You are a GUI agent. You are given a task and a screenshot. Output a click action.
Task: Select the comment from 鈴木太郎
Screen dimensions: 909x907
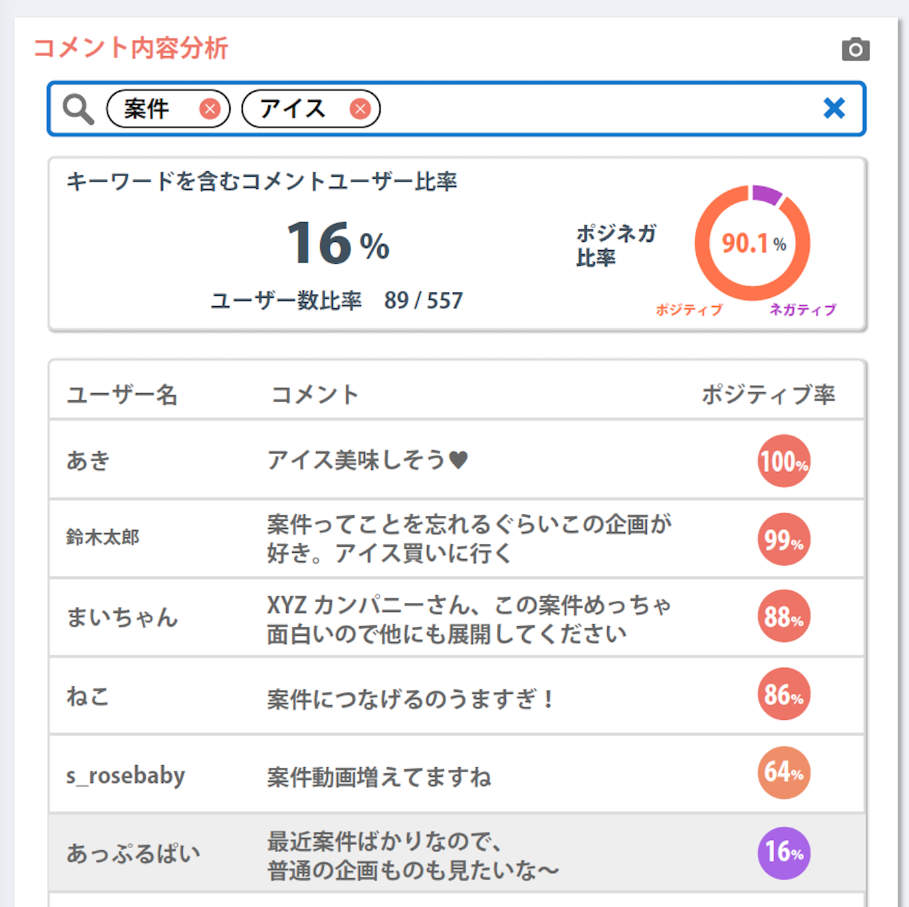468,538
